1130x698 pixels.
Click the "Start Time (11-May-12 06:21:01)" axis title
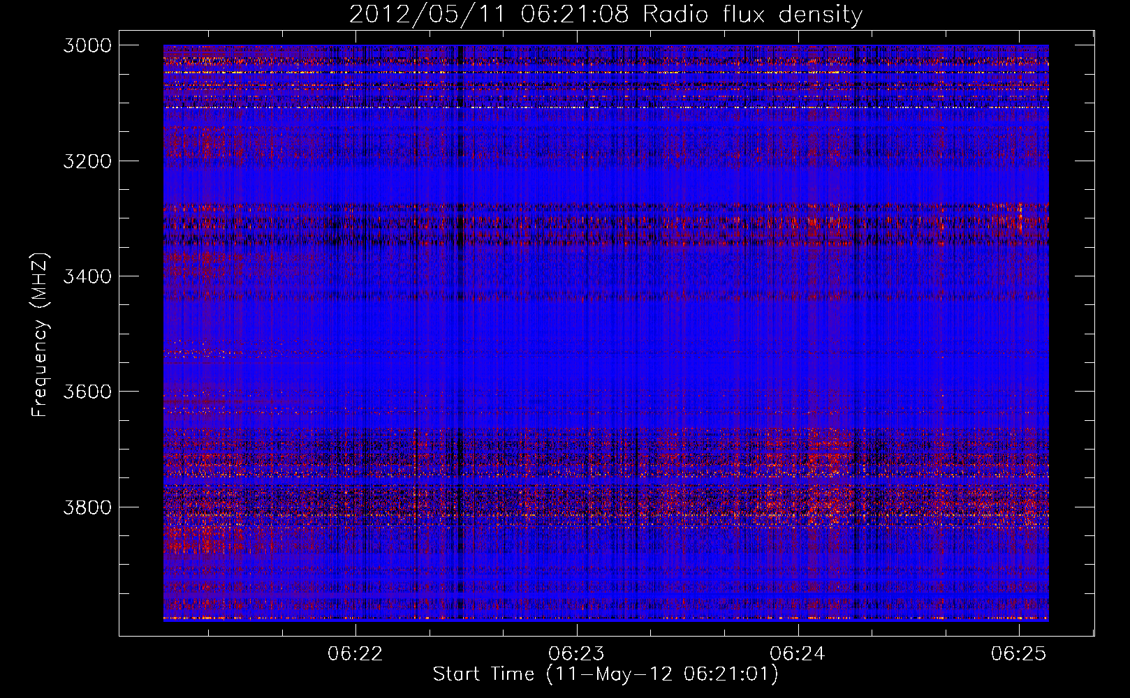tap(606, 674)
